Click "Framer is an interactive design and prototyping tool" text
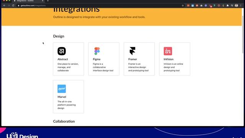Image resolution: width=245 pixels, height=138 pixels. point(138,67)
